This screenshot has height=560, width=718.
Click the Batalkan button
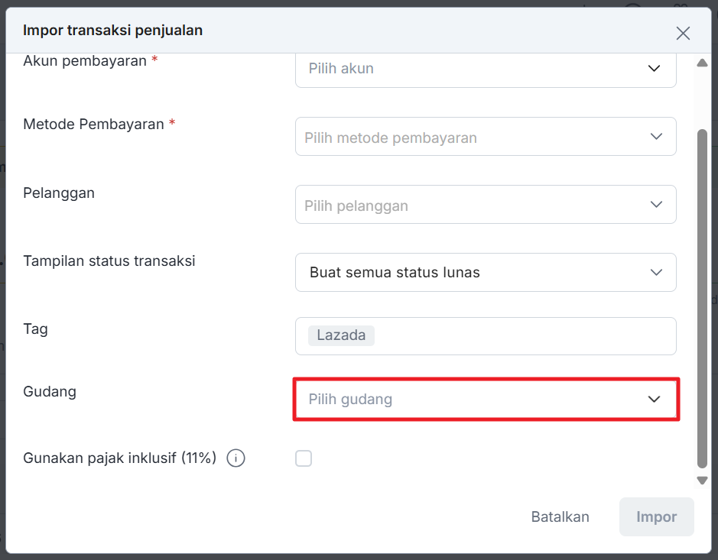click(x=560, y=516)
